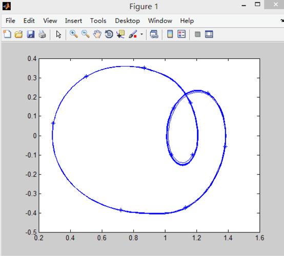
Task: Insert Legend using toolbar icon
Action: click(x=181, y=34)
